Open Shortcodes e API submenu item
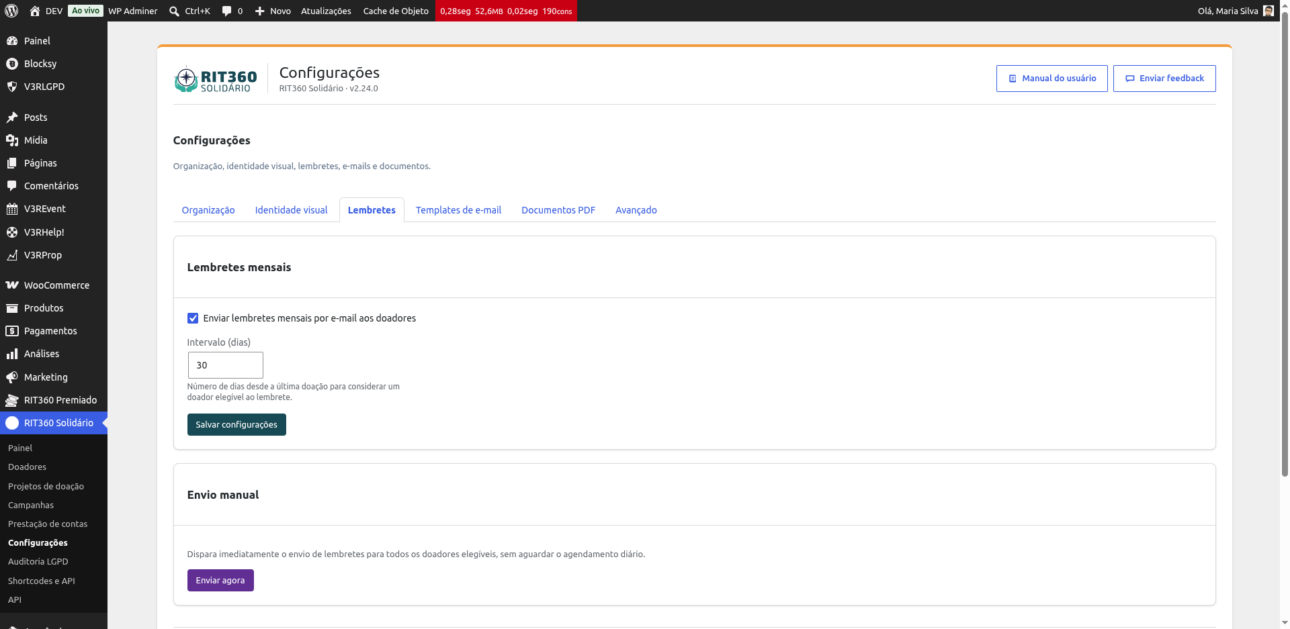Screen dimensions: 1290x629 pyautogui.click(x=42, y=581)
